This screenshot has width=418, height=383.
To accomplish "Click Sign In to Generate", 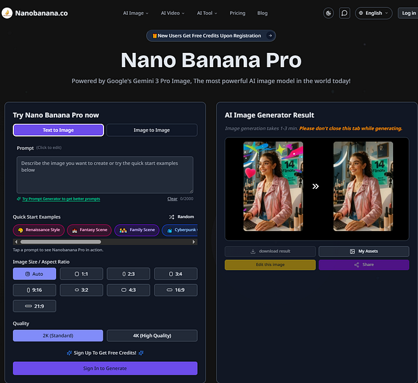I will click(105, 368).
